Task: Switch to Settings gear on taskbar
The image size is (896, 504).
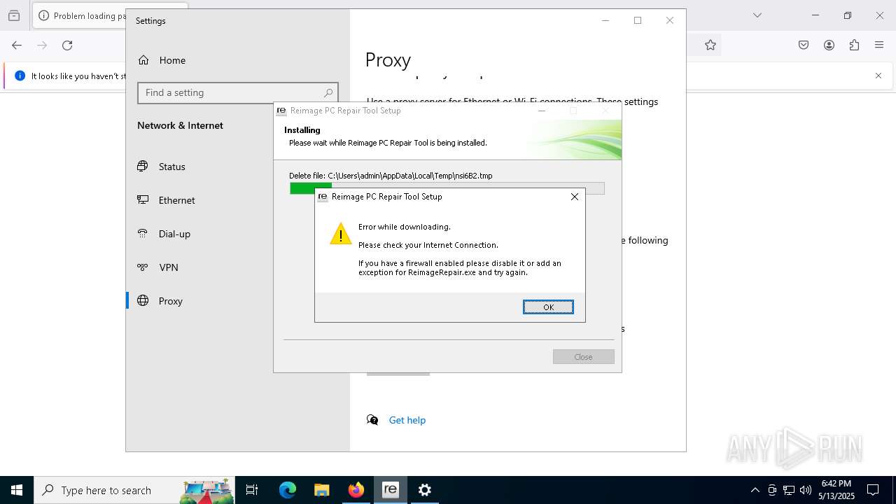Action: 425,490
